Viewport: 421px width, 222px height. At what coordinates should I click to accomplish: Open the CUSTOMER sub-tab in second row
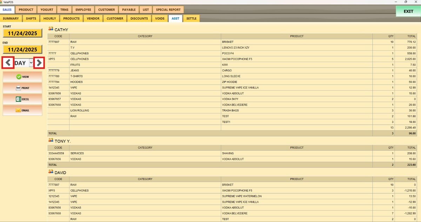pos(115,18)
